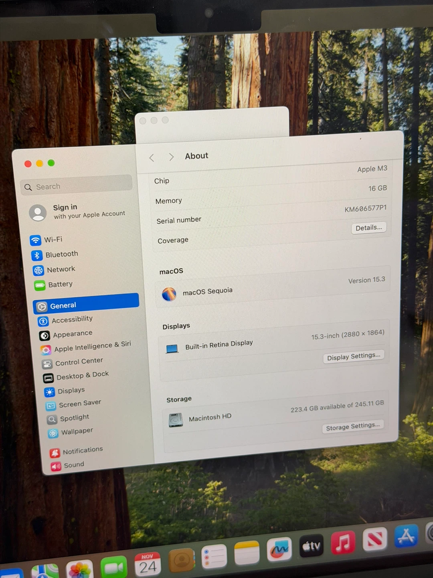The height and width of the screenshot is (578, 433).
Task: Go back using the left chevron
Action: click(x=152, y=158)
